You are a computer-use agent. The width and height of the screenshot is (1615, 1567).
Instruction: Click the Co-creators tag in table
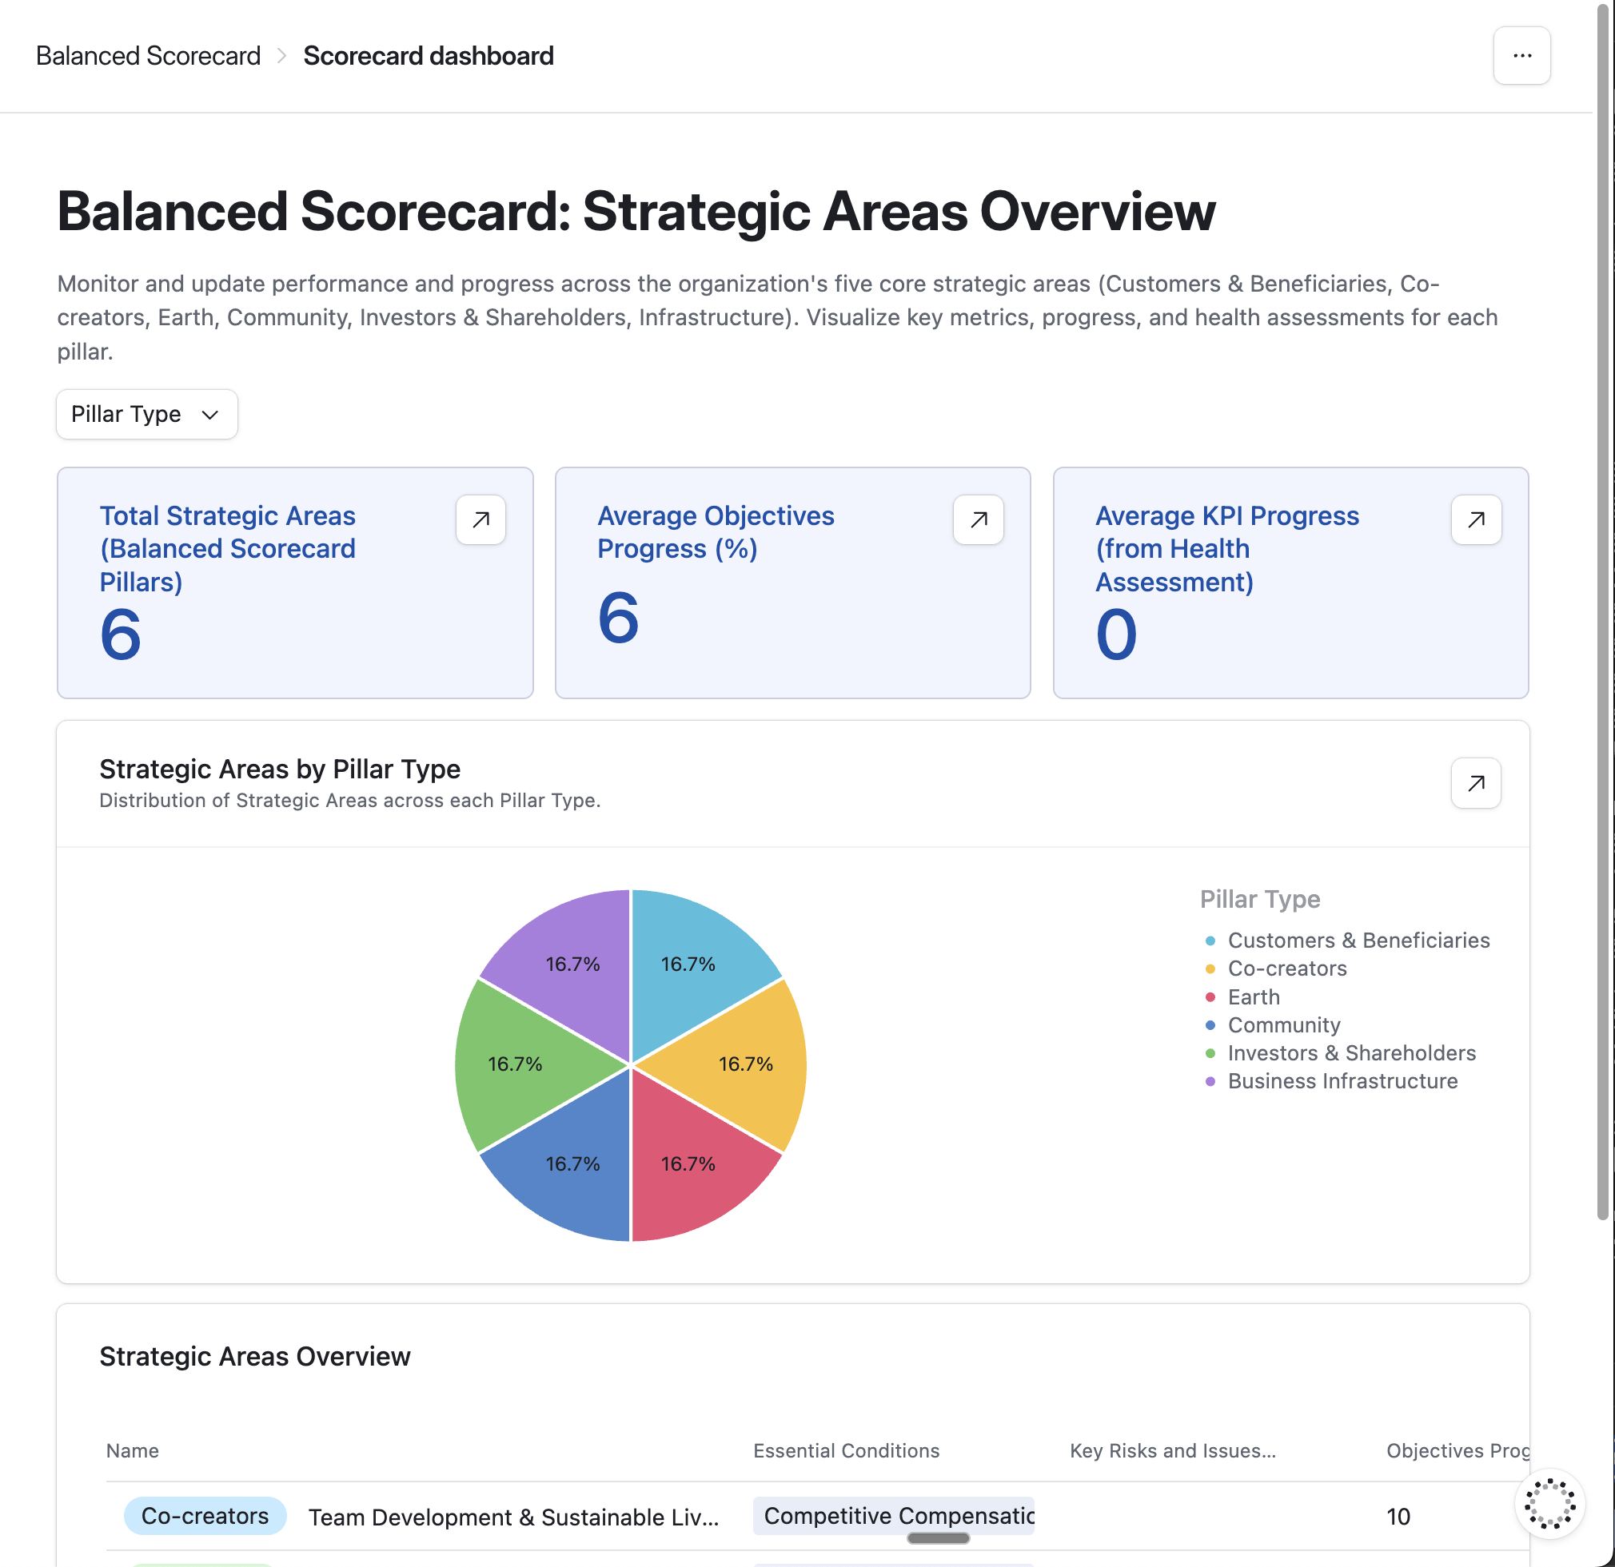click(x=205, y=1515)
